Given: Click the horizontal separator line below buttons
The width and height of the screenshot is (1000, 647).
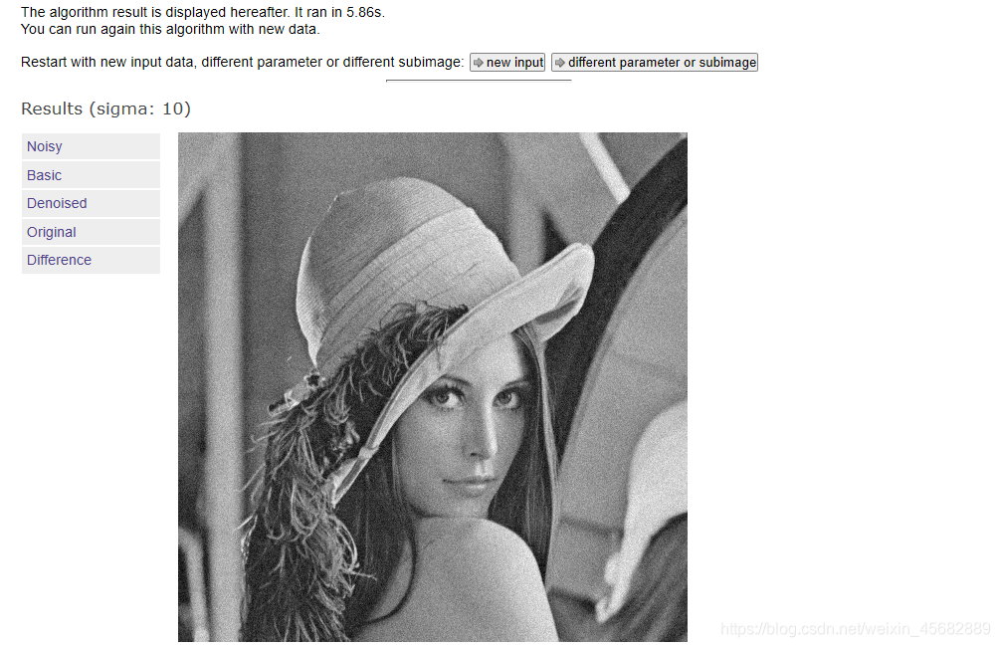Looking at the screenshot, I should pos(479,81).
